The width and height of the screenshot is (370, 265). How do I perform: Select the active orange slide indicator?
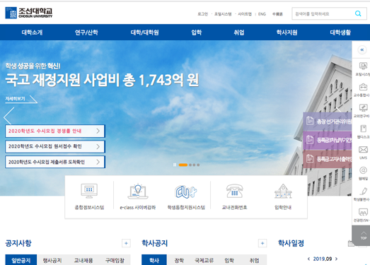coord(183,165)
